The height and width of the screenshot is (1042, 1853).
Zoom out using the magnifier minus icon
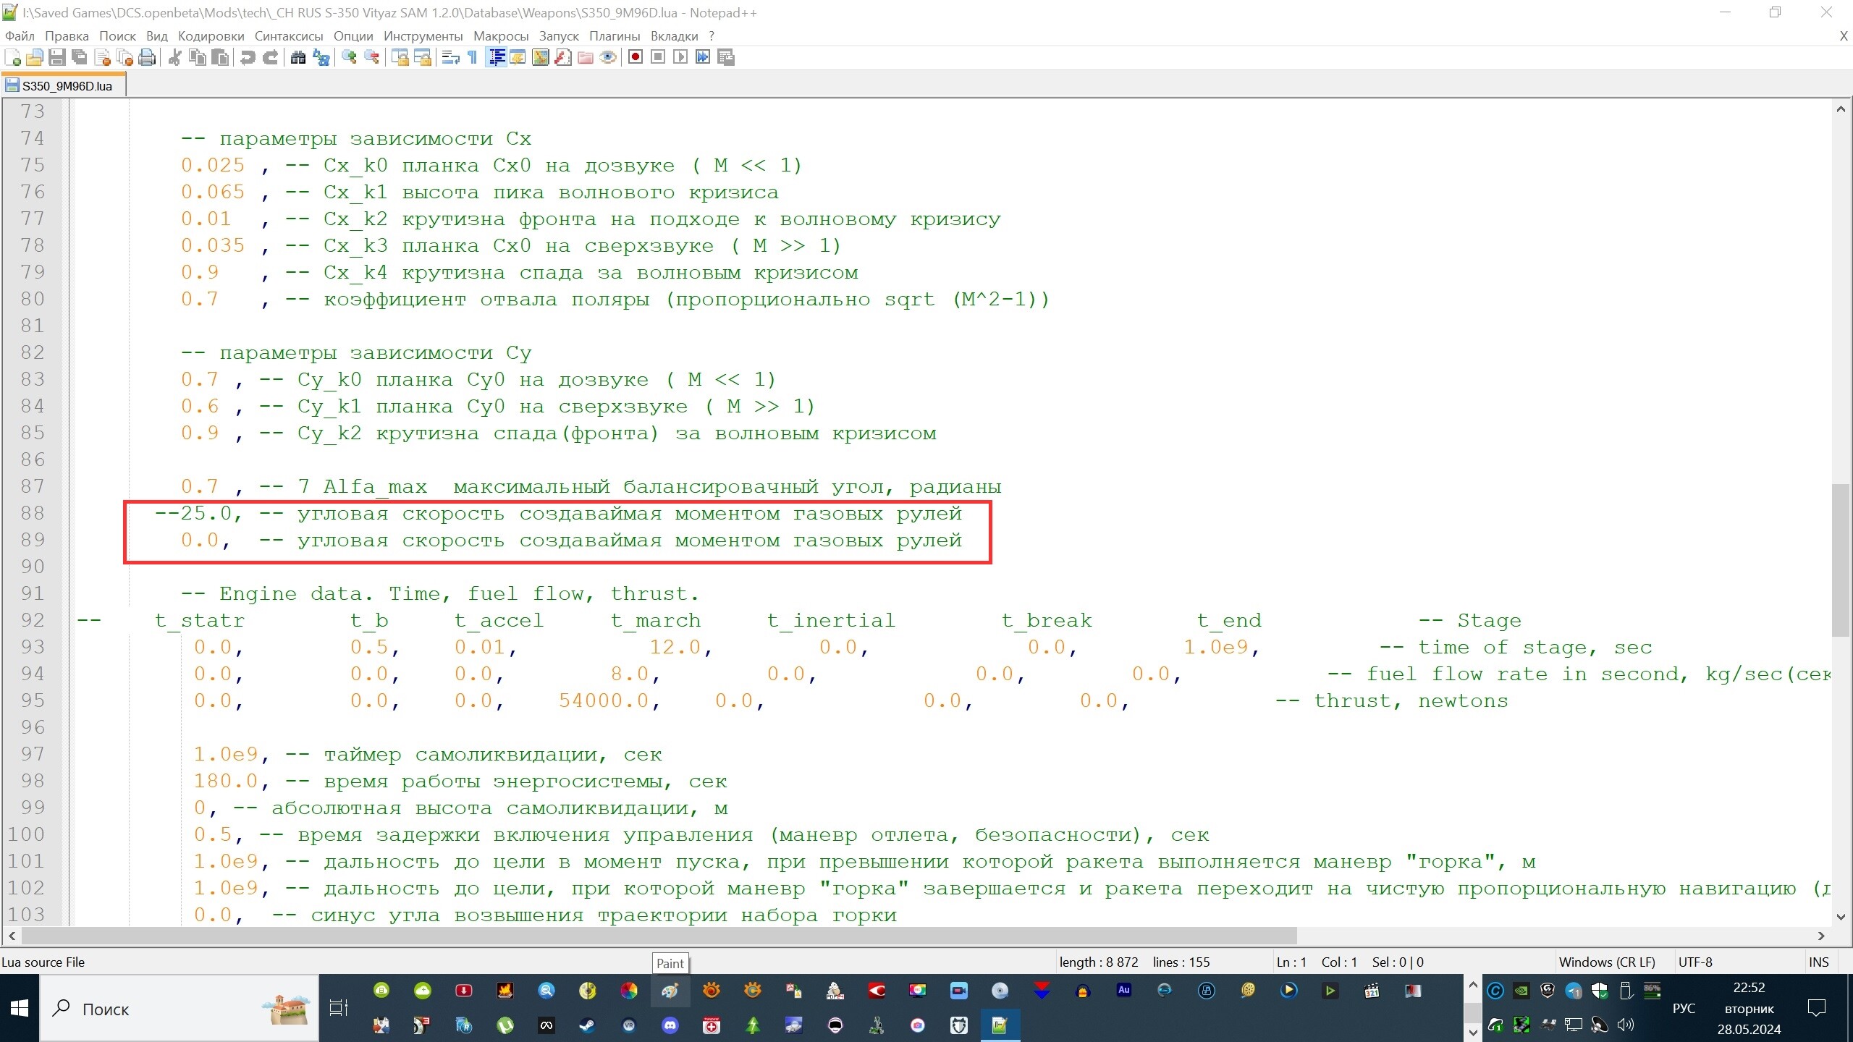(x=371, y=57)
